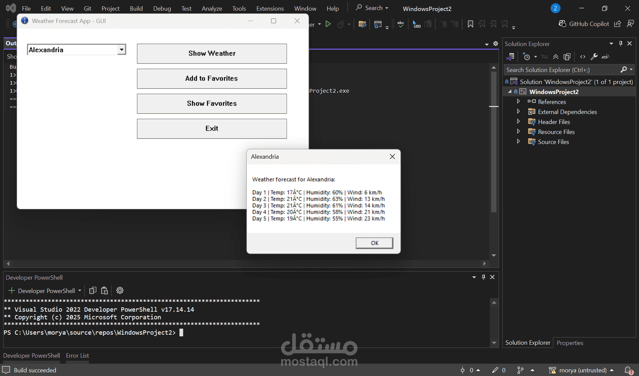The height and width of the screenshot is (376, 639).
Task: Open the status bar notification bell
Action: pyautogui.click(x=629, y=370)
